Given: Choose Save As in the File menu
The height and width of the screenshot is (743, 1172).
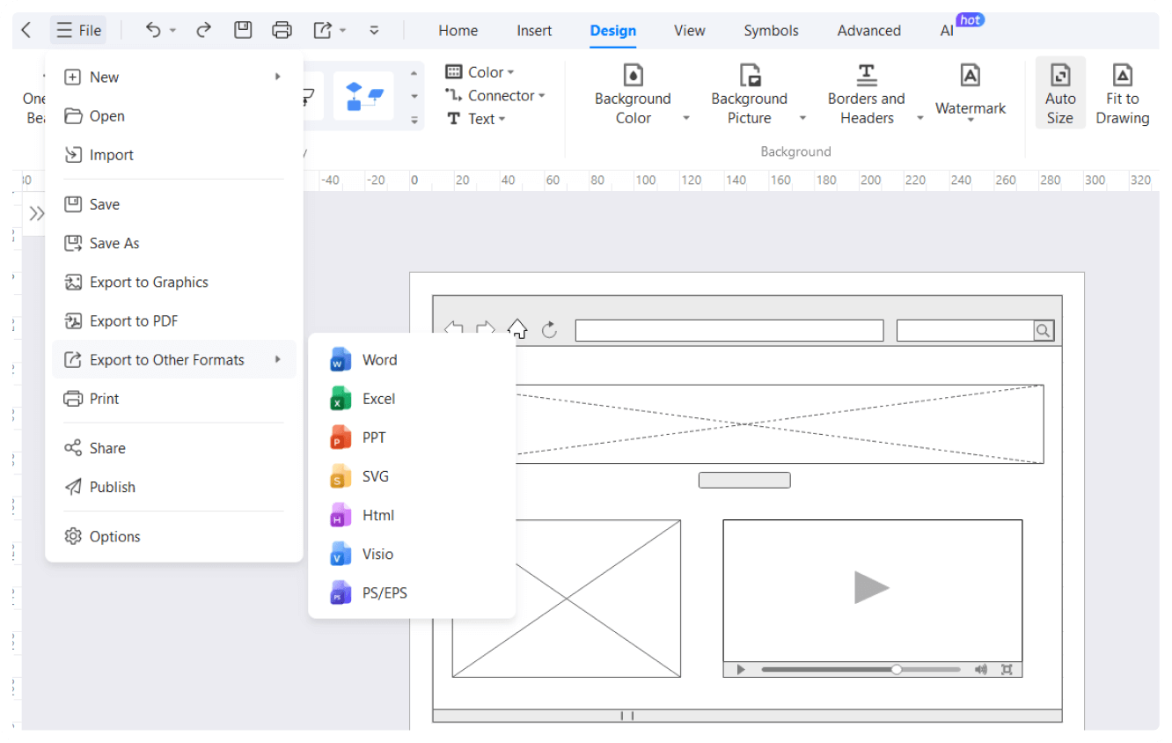Looking at the screenshot, I should click(174, 243).
